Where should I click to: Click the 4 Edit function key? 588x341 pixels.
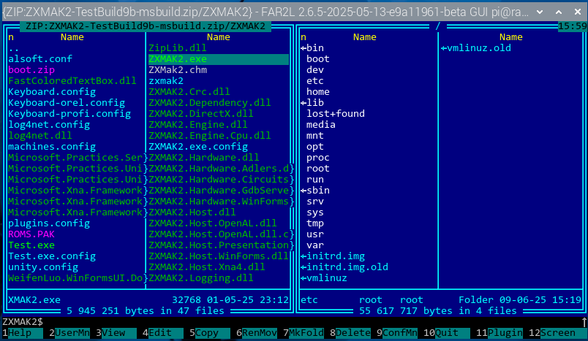(163, 333)
